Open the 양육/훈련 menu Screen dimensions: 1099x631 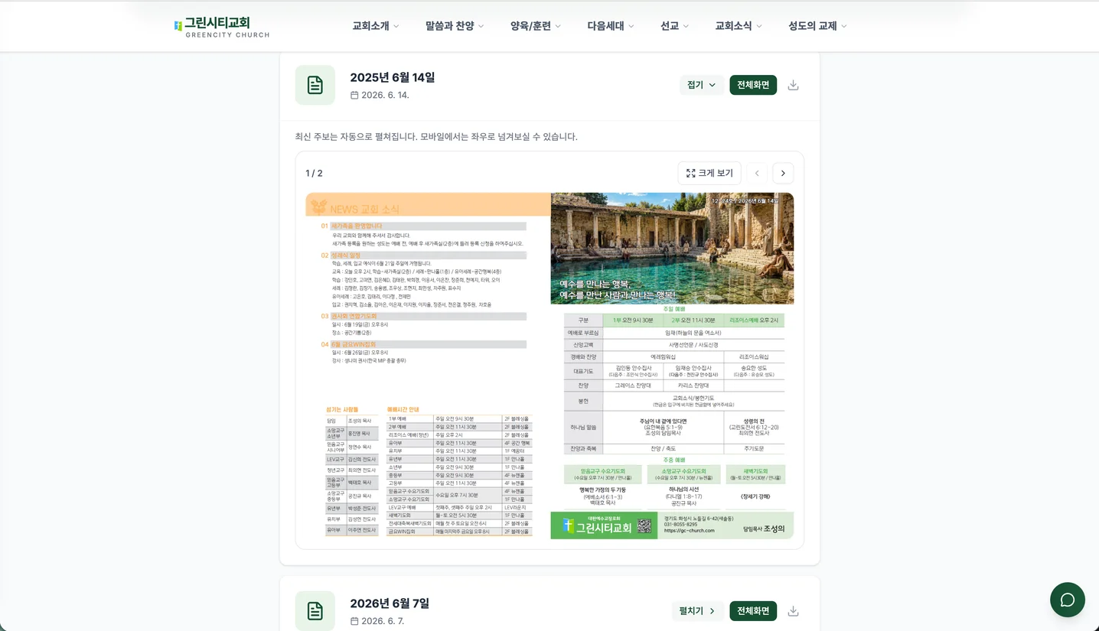(536, 26)
